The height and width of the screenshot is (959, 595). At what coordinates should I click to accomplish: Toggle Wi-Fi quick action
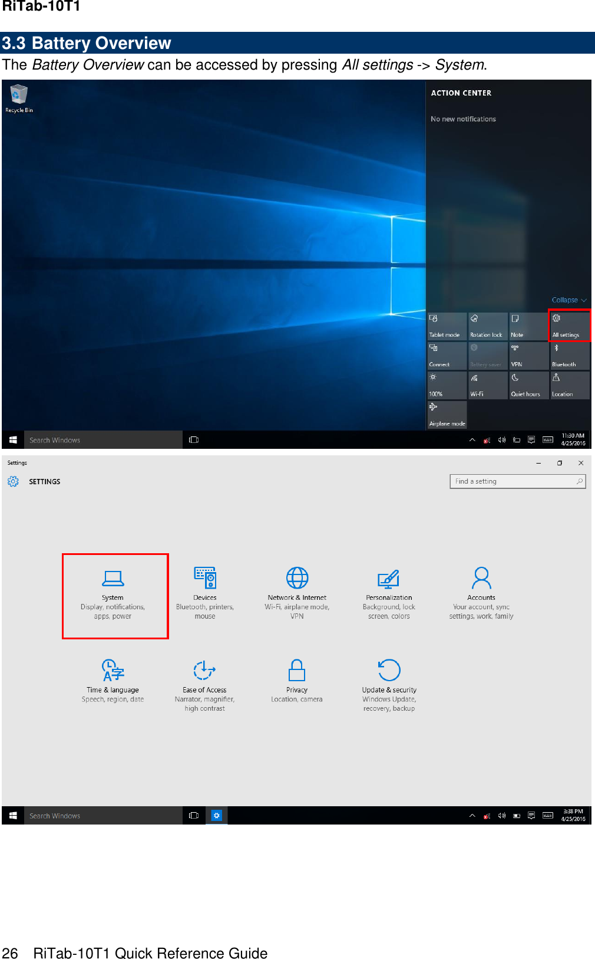[488, 385]
